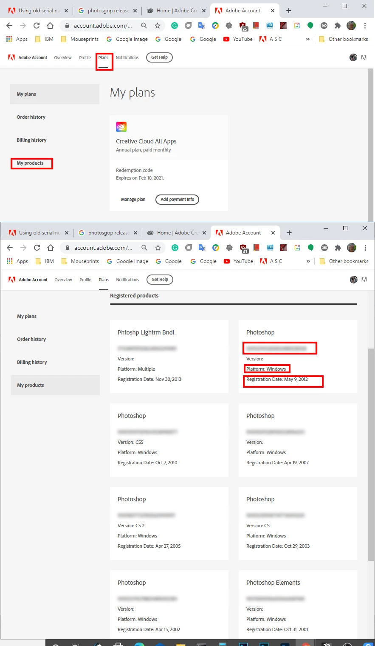
Task: Open the IBM bookmark folder in Registered products window
Action: pos(45,261)
